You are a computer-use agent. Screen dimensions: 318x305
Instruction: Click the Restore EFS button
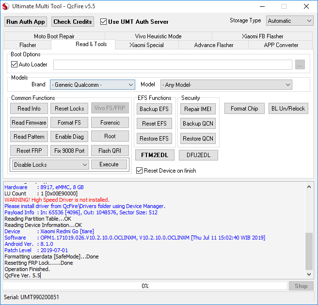click(154, 138)
